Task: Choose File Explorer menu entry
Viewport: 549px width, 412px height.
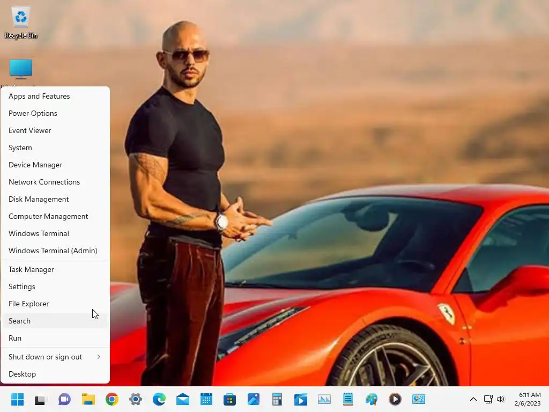Action: click(55, 304)
